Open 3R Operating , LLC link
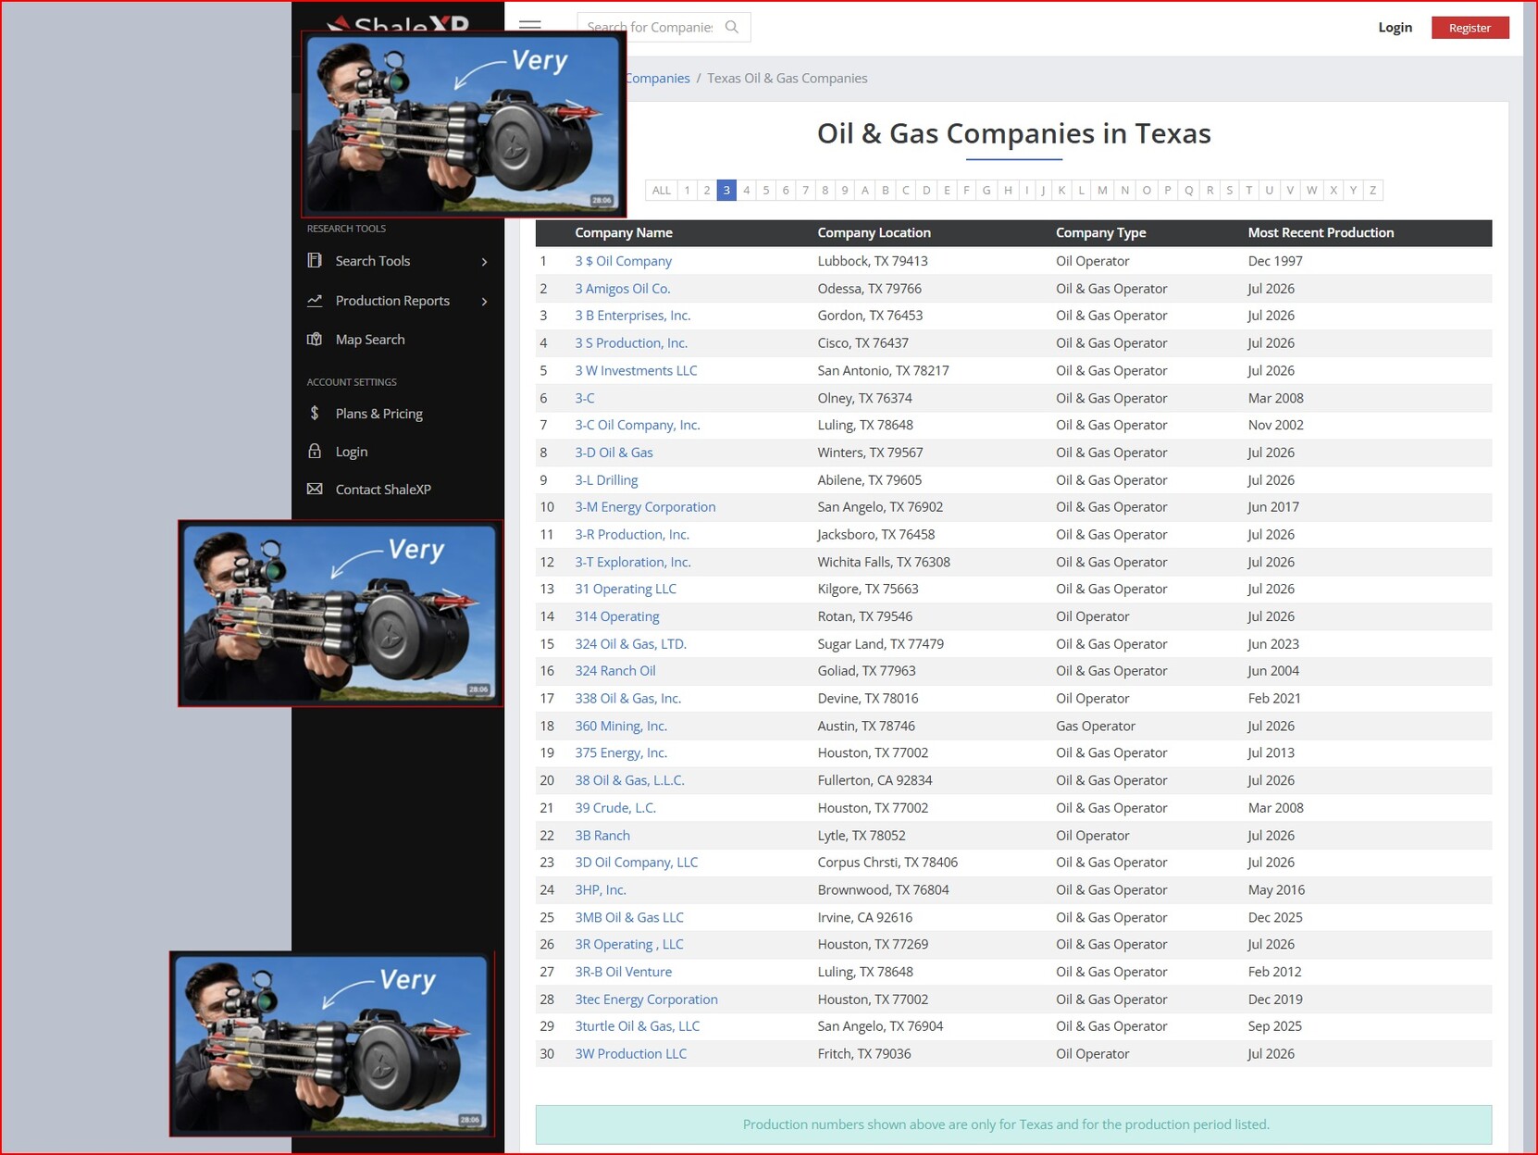This screenshot has height=1155, width=1538. [629, 944]
